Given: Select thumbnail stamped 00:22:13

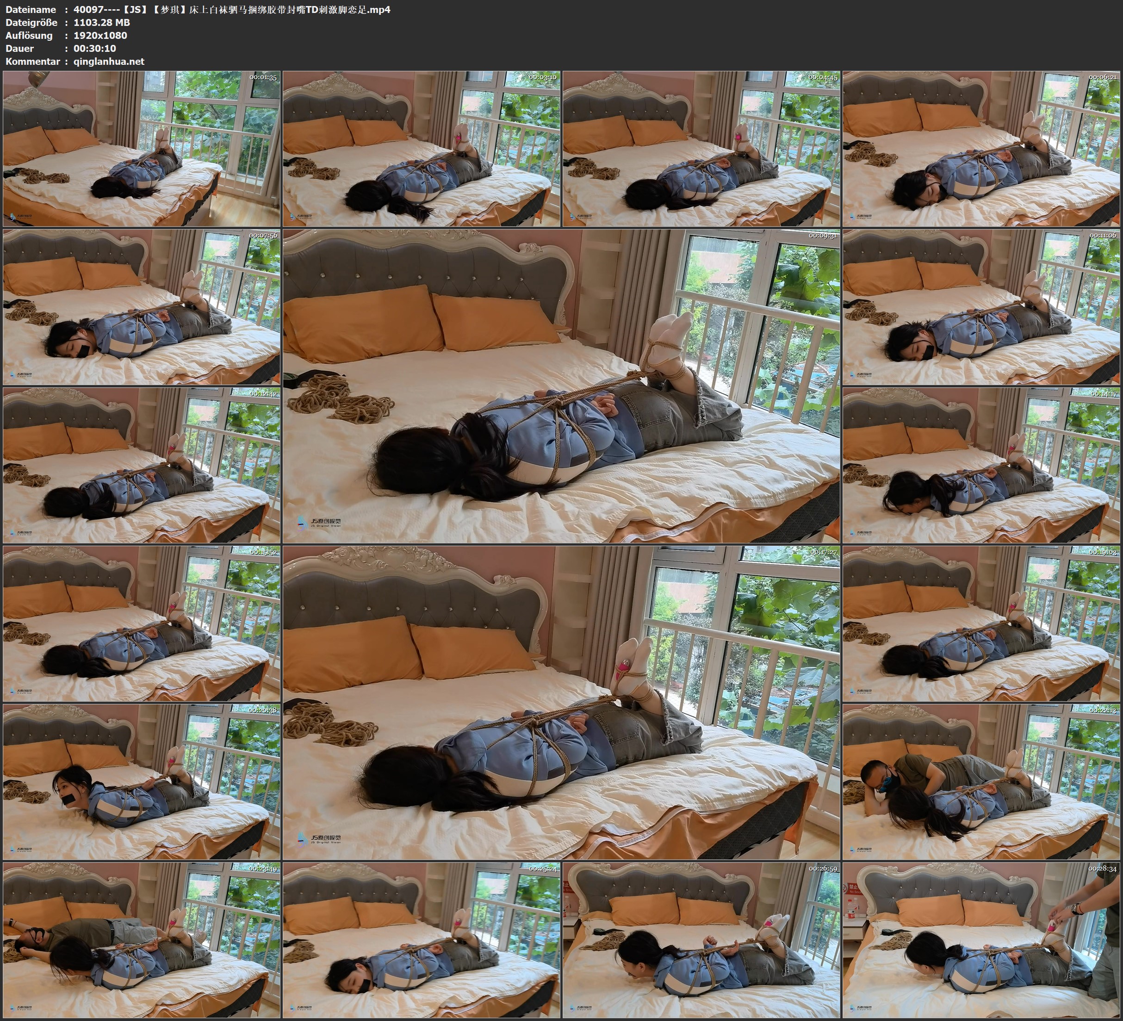Looking at the screenshot, I should point(981,781).
